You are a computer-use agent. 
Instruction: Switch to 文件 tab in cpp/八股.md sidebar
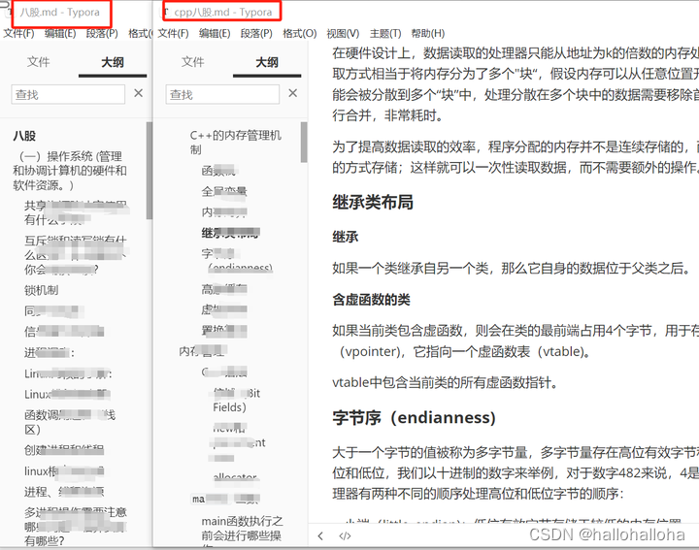coord(192,62)
